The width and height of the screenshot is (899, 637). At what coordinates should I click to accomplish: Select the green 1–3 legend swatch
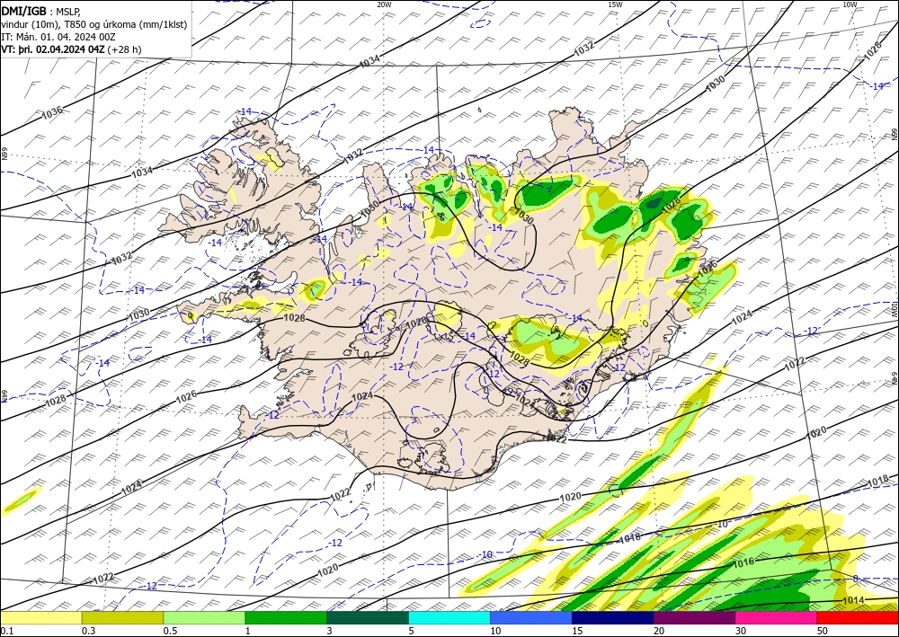tap(286, 618)
